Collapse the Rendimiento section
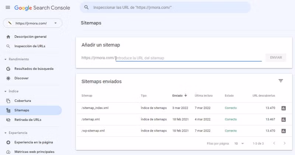Viewport: 295px width, 155px height. (x=17, y=59)
